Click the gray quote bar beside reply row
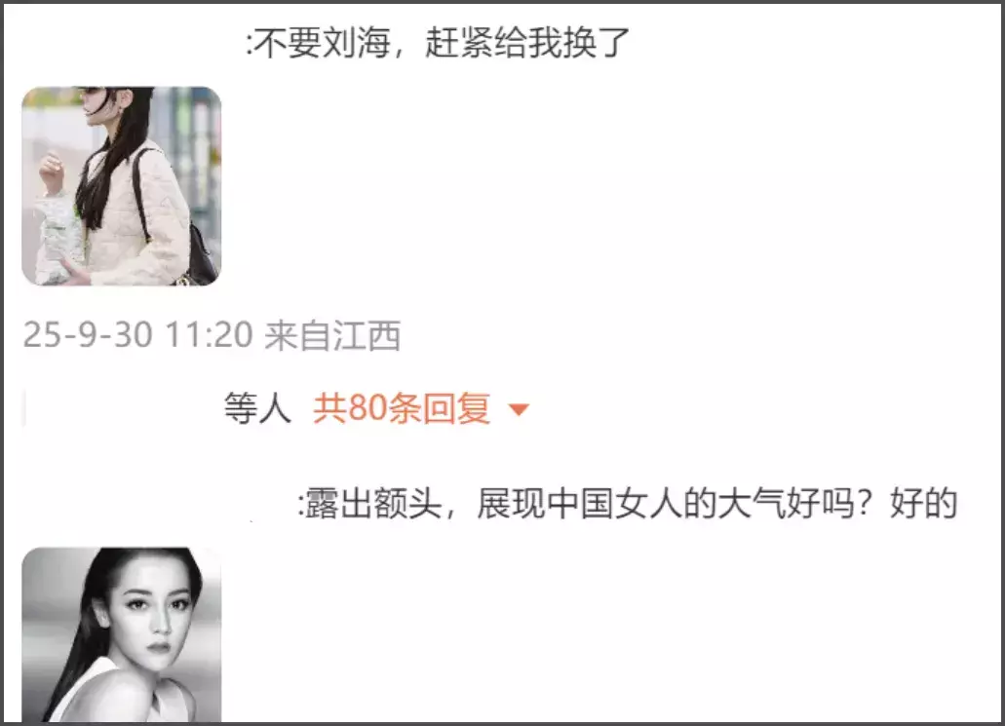The height and width of the screenshot is (726, 1005). 24,408
